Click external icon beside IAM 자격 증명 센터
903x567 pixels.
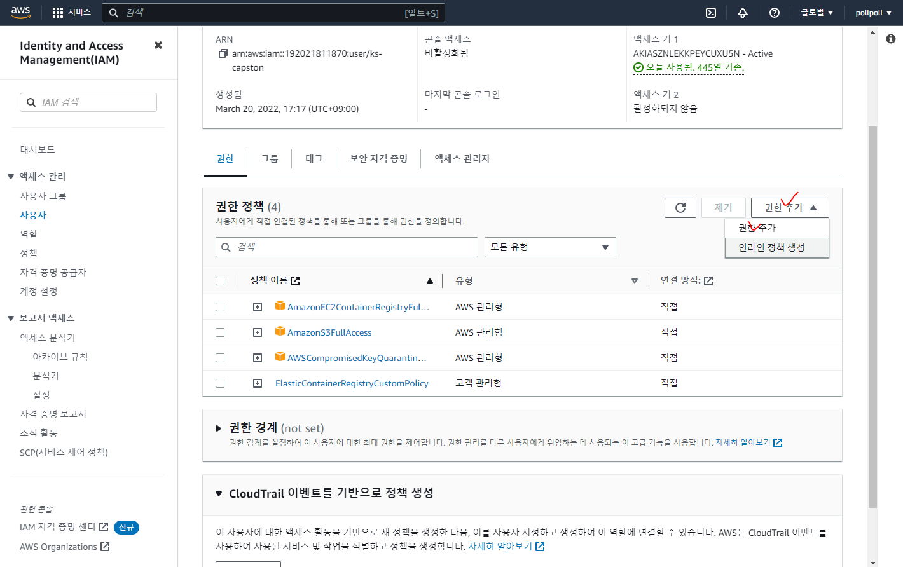coord(104,526)
